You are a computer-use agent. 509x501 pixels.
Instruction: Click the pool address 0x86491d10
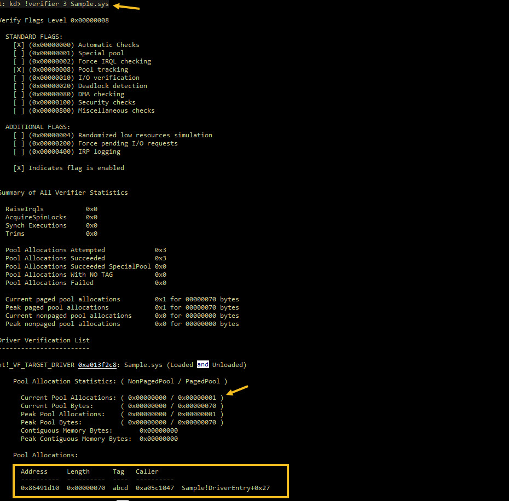[x=40, y=488]
